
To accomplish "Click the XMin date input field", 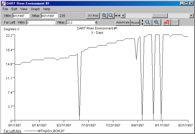I will click(x=21, y=16).
